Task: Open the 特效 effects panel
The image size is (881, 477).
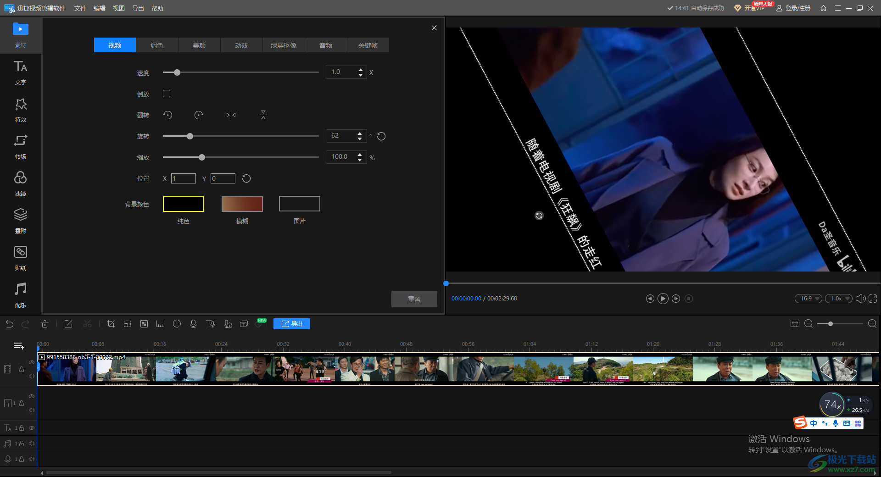Action: [x=21, y=110]
